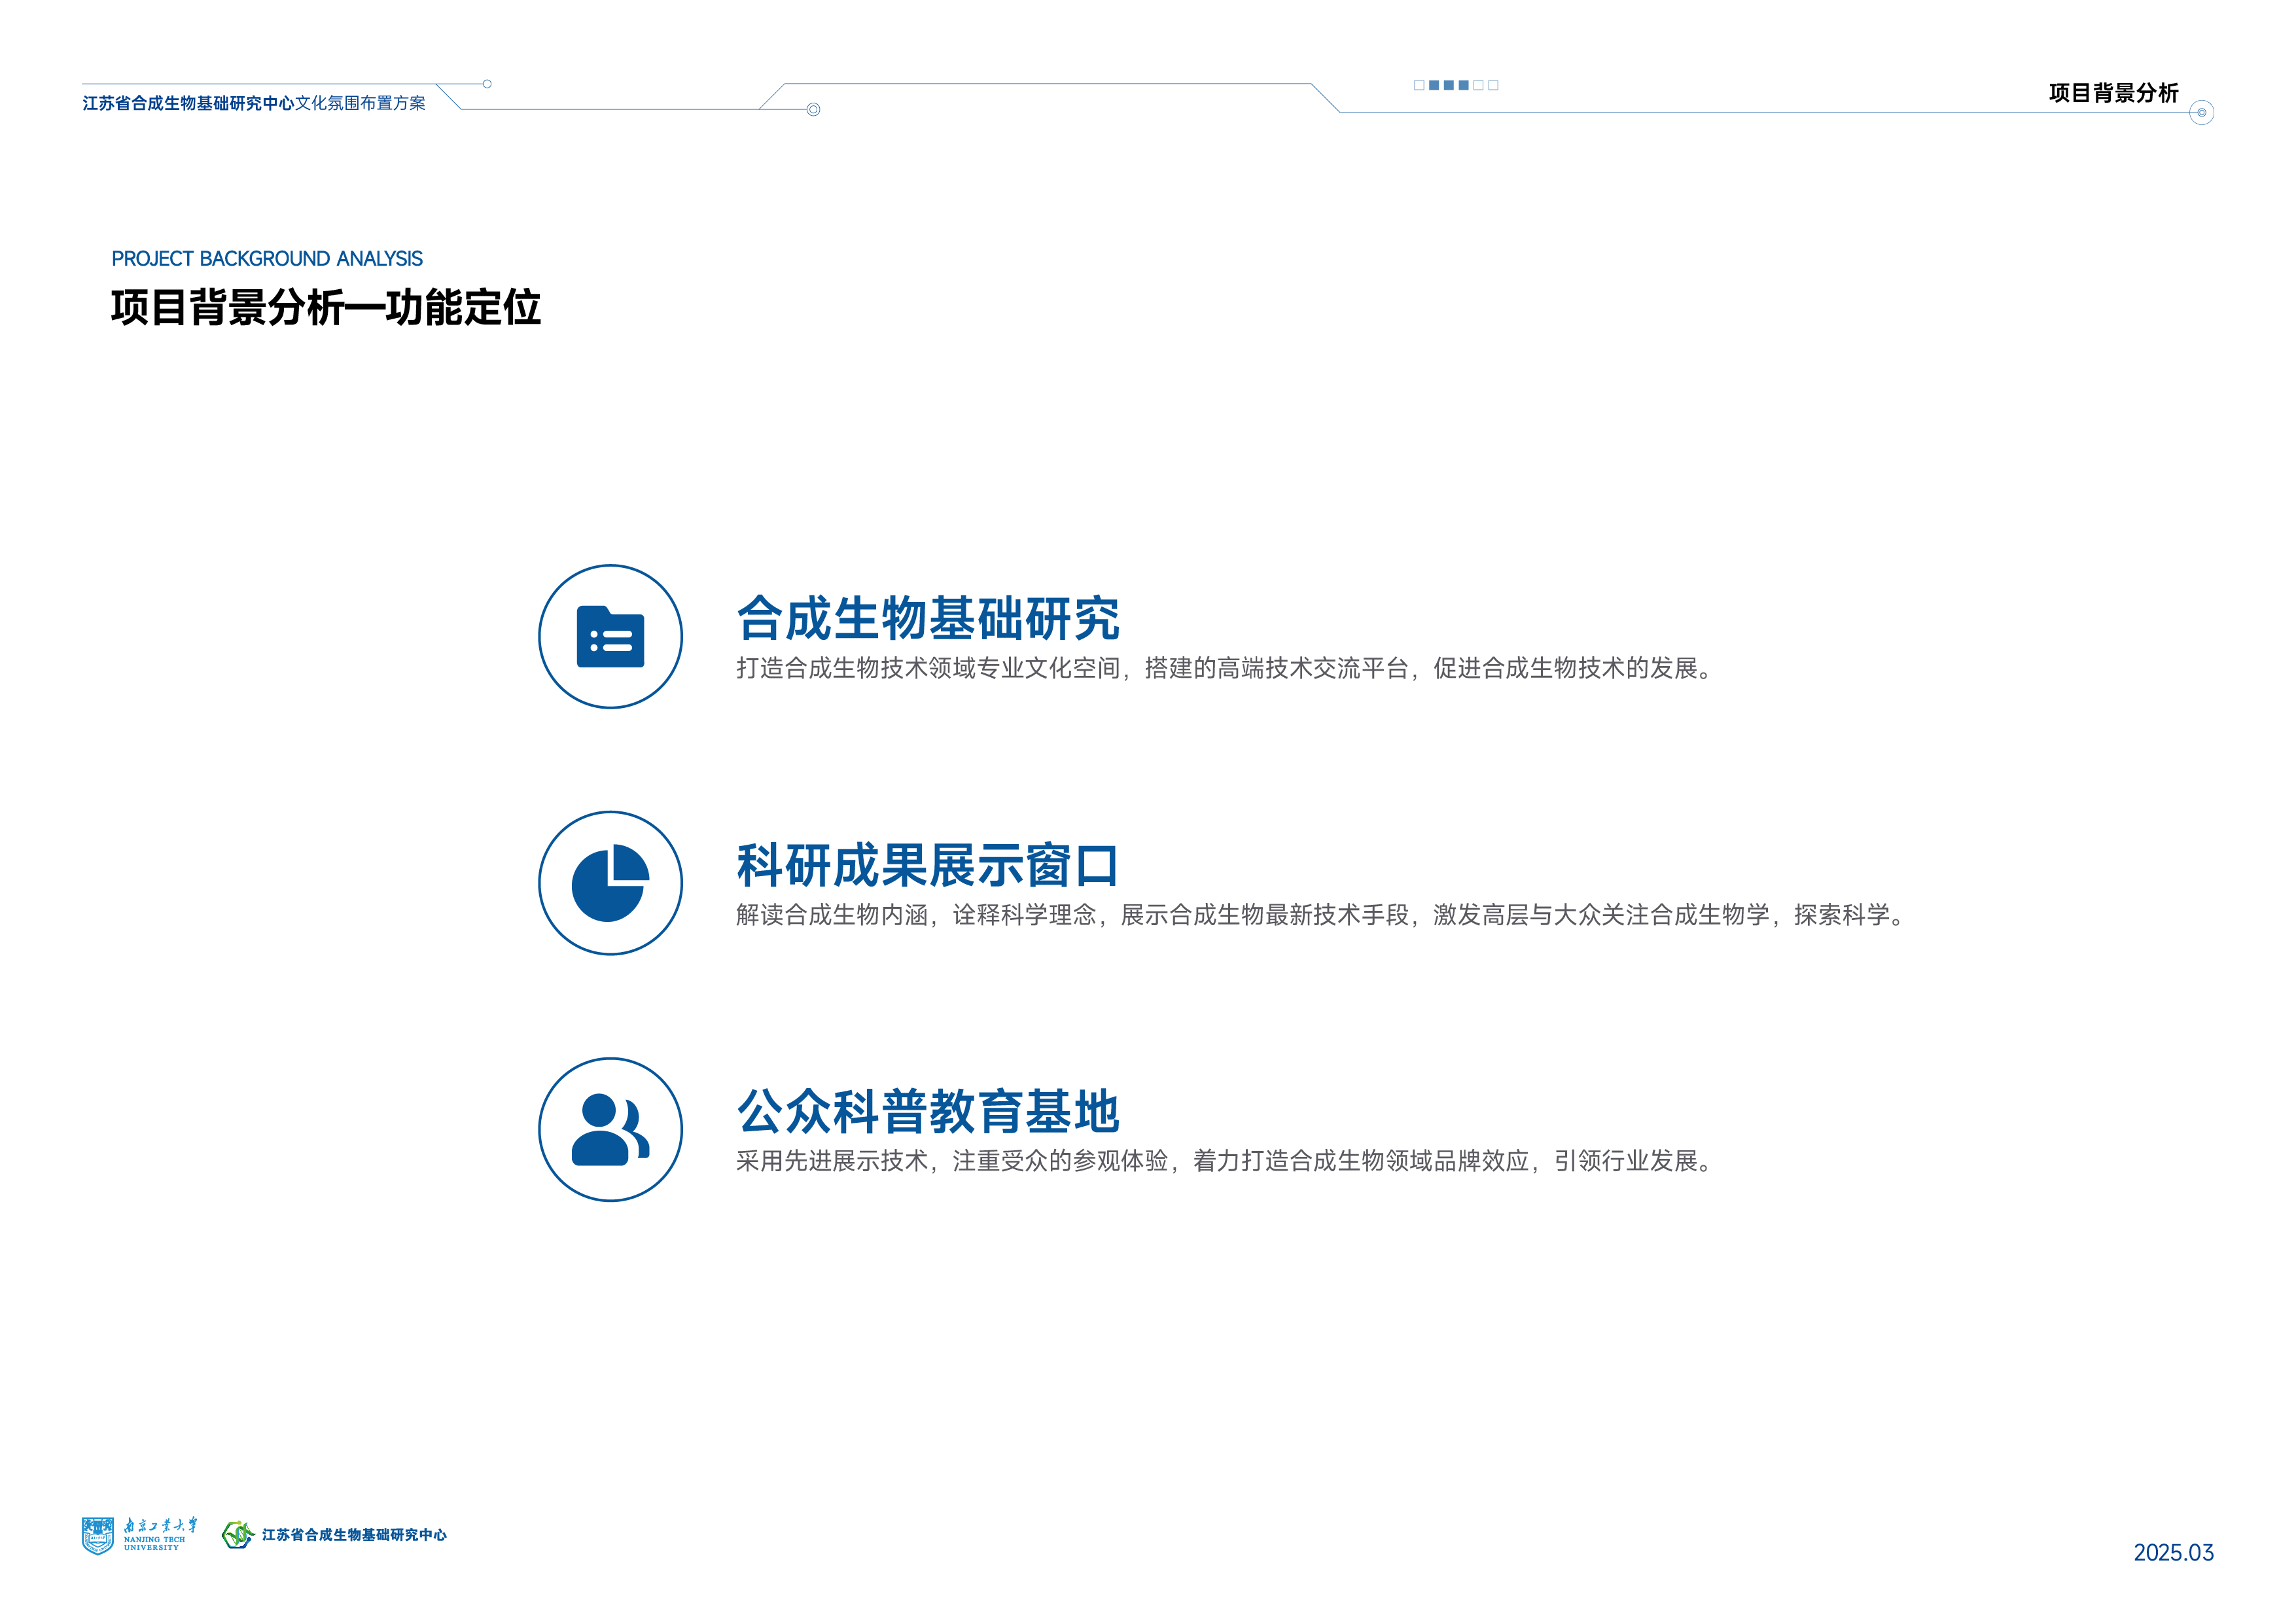Screen dimensions: 2296x1624
Task: Click the 科研成果展示窗口 heading
Action: click(928, 865)
